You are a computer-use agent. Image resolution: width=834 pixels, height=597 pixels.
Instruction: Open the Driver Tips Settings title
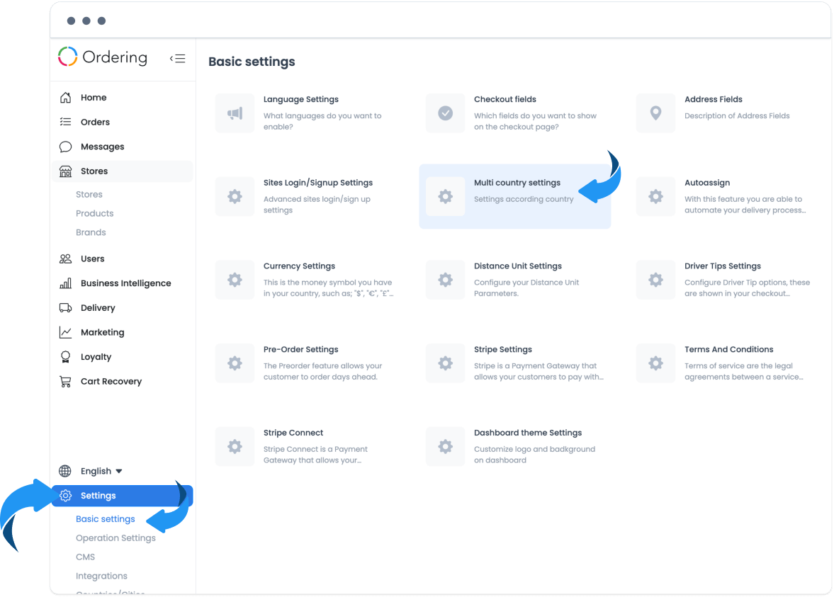(723, 266)
